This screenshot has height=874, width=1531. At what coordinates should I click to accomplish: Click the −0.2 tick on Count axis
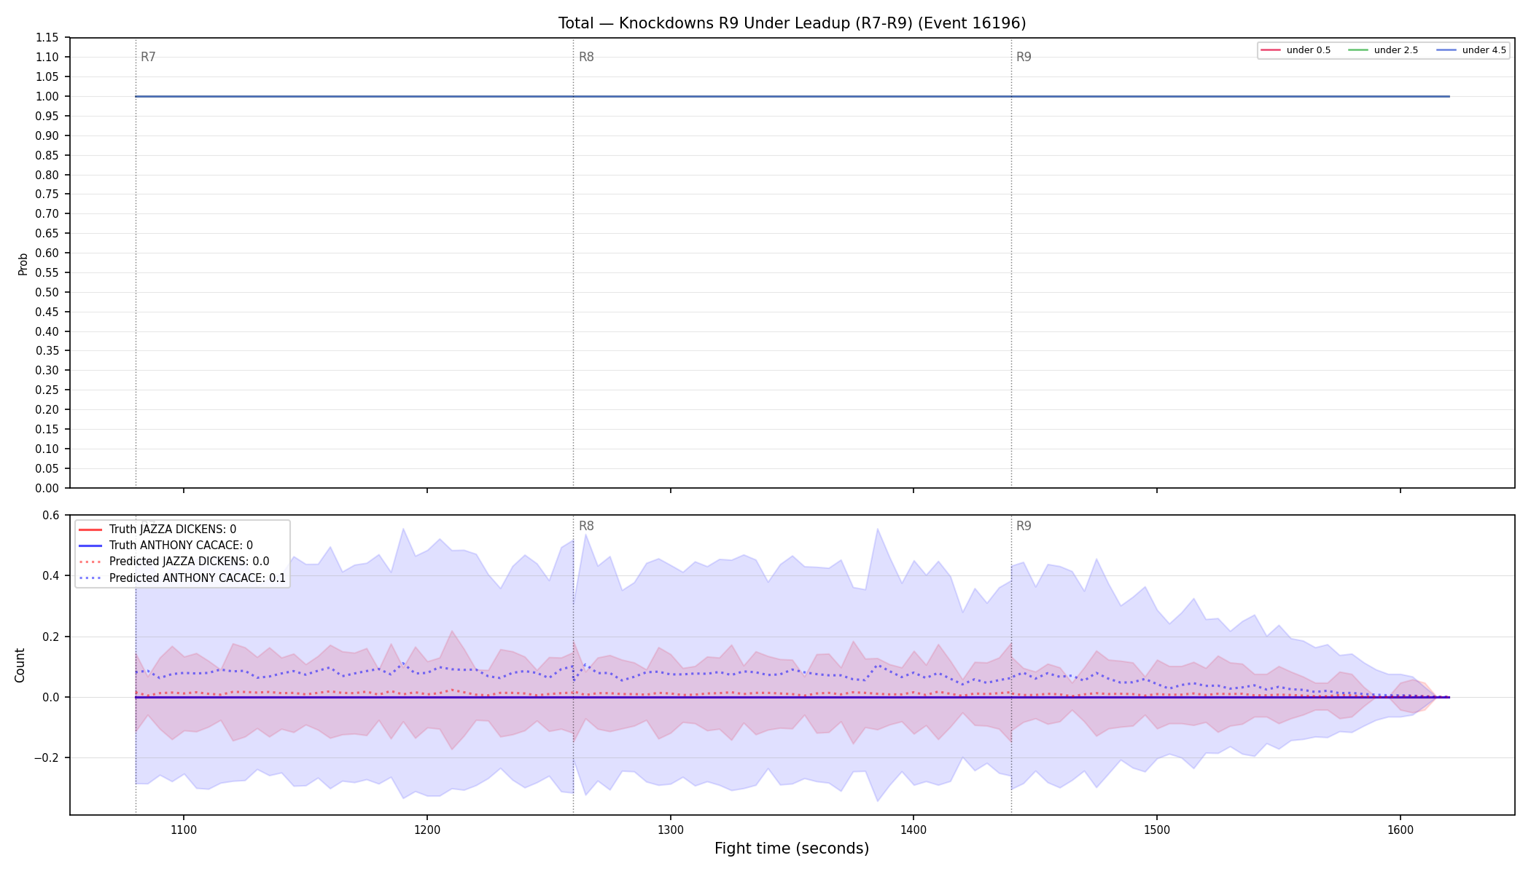tap(47, 758)
